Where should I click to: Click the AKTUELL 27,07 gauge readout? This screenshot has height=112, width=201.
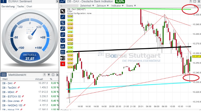(30, 57)
